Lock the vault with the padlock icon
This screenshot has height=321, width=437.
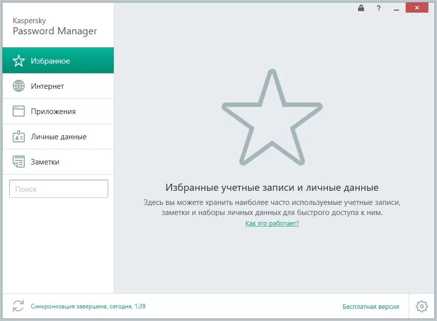coord(361,8)
